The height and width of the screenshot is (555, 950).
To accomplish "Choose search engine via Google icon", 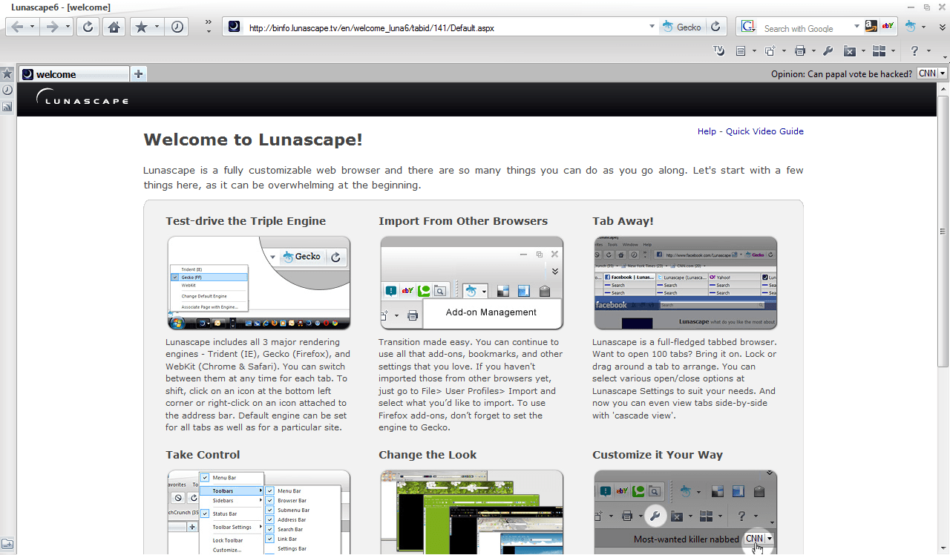I will point(749,27).
